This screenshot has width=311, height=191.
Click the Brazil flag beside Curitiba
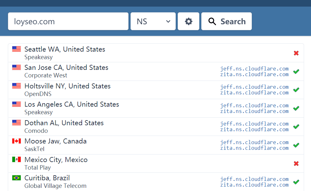coord(16,178)
